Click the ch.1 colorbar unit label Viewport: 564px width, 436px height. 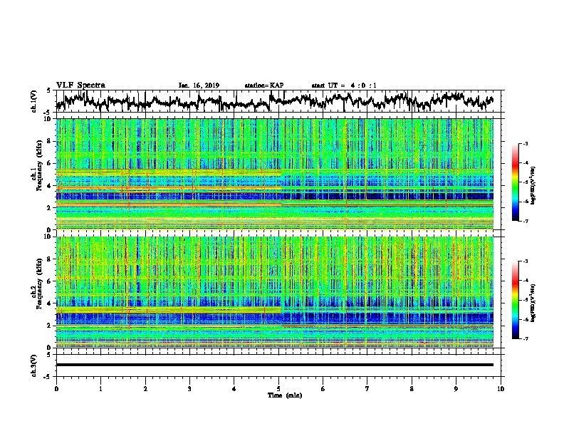click(533, 185)
